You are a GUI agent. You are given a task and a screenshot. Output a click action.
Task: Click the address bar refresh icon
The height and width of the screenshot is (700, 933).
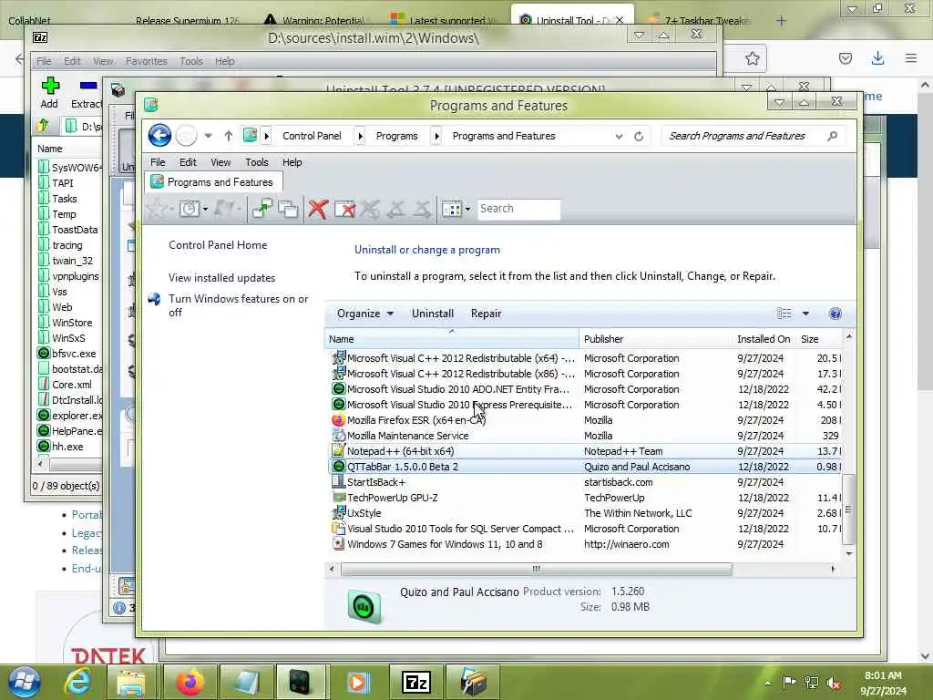[639, 137]
